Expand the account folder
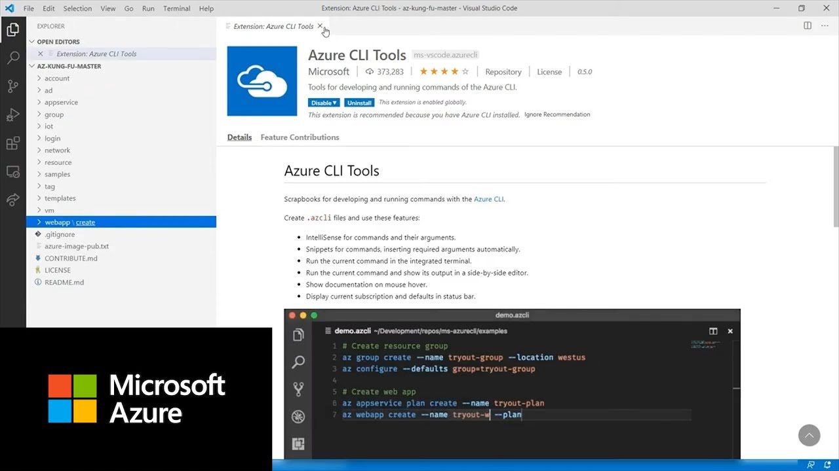839x471 pixels. pyautogui.click(x=121, y=78)
